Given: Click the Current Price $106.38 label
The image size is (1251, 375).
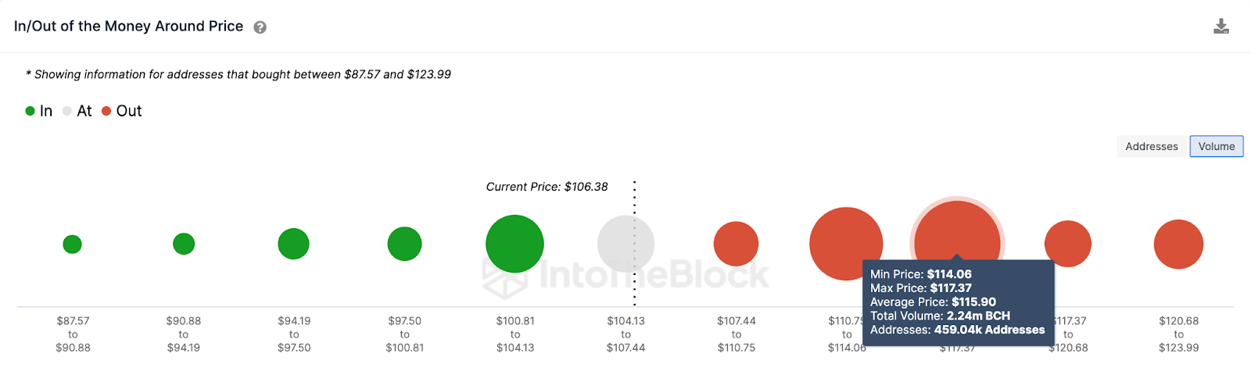Looking at the screenshot, I should tap(547, 187).
